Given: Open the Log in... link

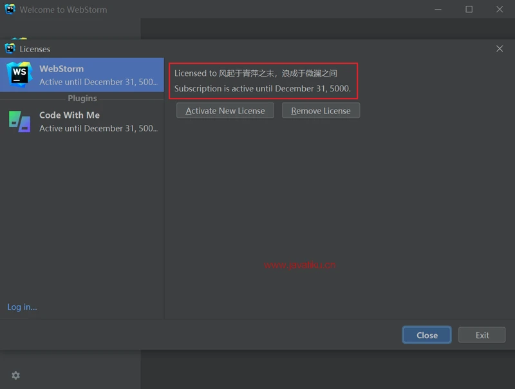Looking at the screenshot, I should tap(23, 307).
